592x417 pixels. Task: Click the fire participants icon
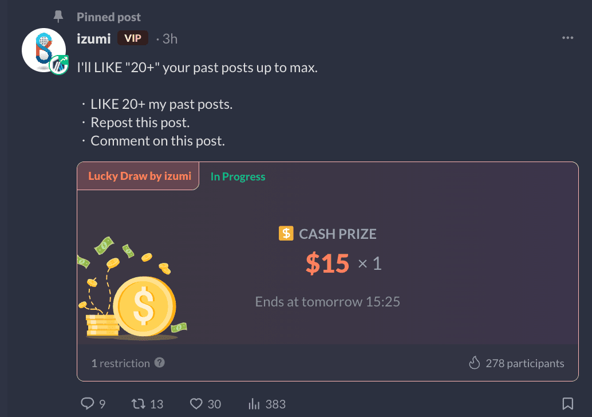(474, 363)
